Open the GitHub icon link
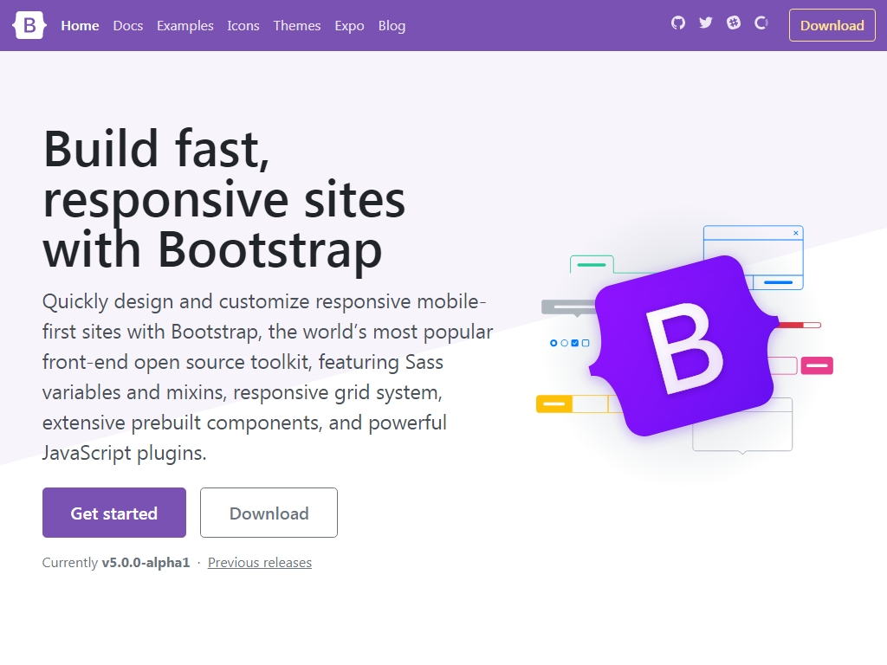Viewport: 887px width, 665px height. pyautogui.click(x=677, y=23)
